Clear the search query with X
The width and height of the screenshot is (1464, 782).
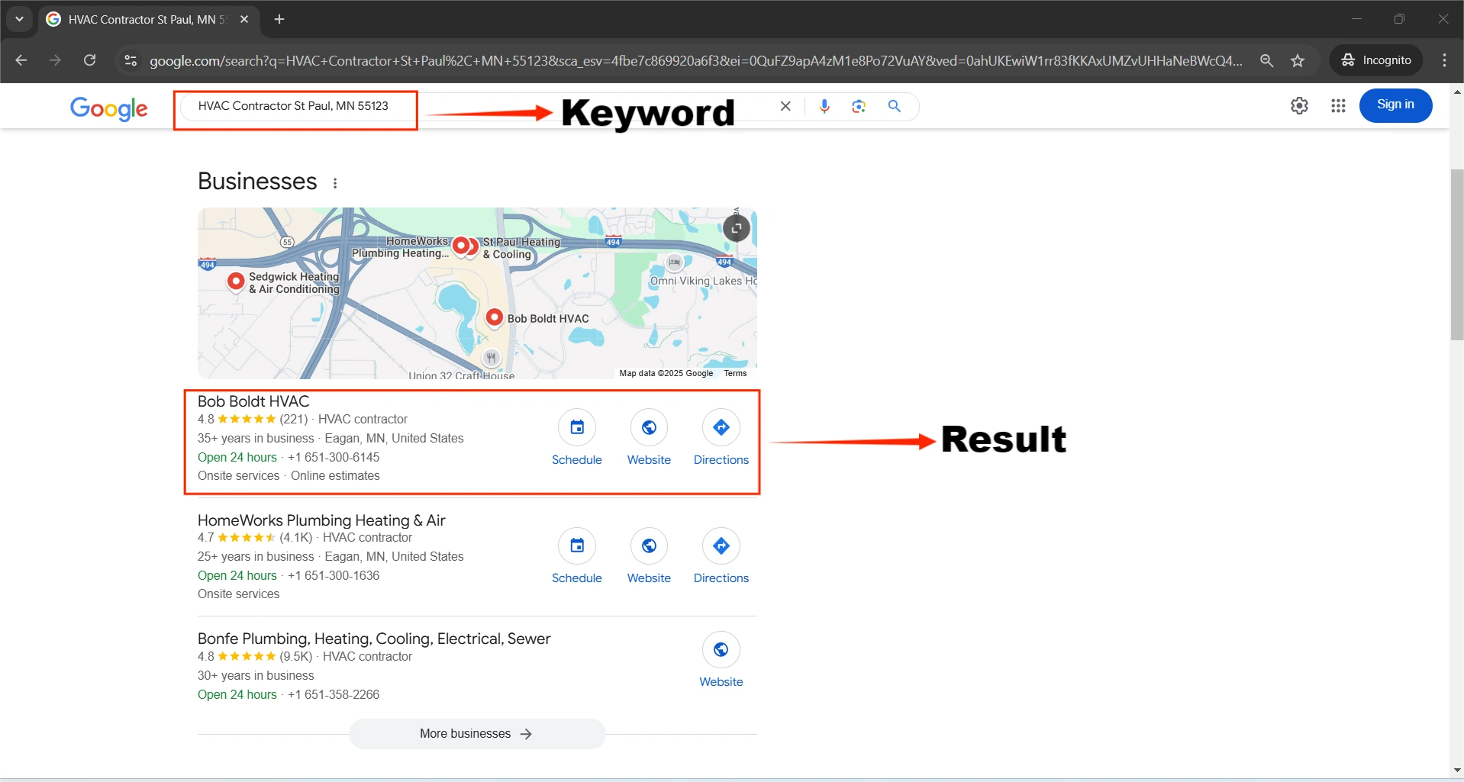pos(785,106)
